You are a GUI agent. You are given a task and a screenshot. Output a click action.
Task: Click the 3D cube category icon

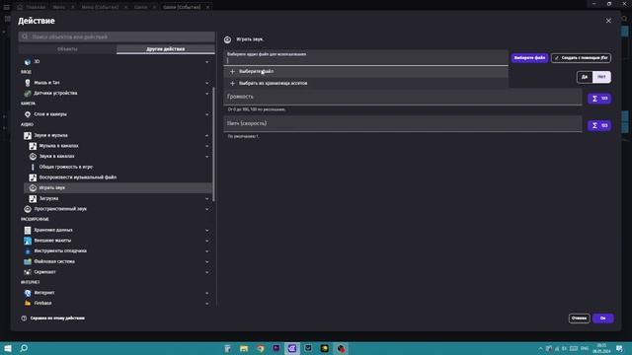(28, 61)
